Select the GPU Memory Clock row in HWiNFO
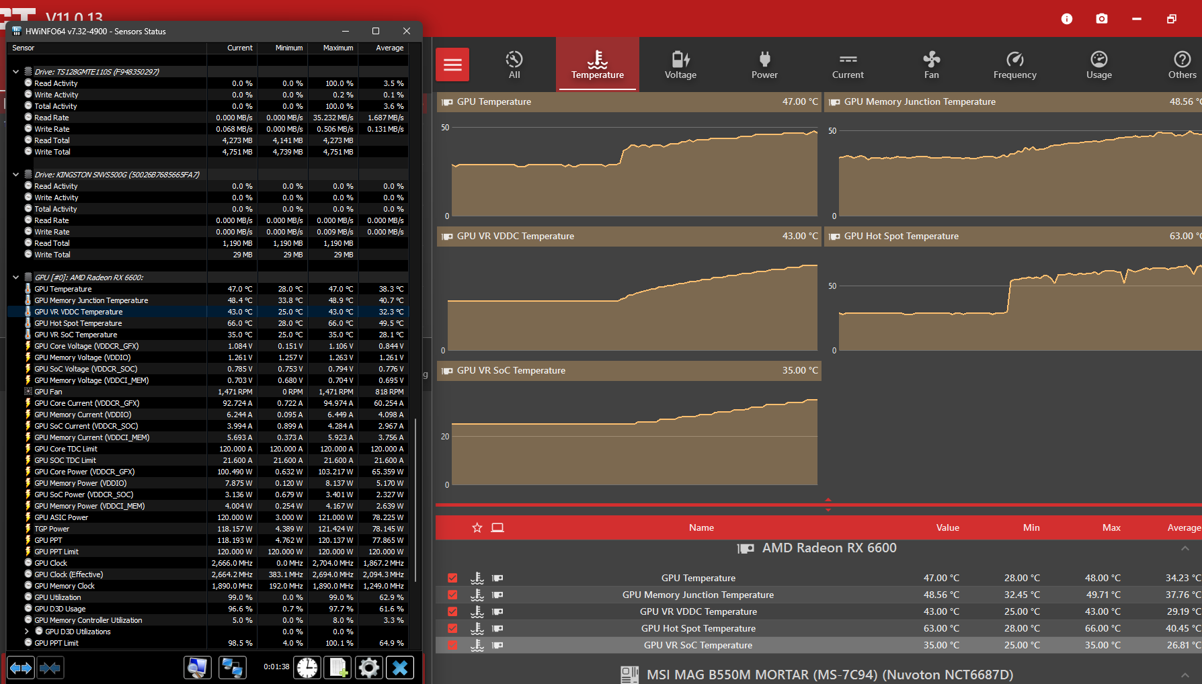1202x684 pixels. click(x=208, y=586)
